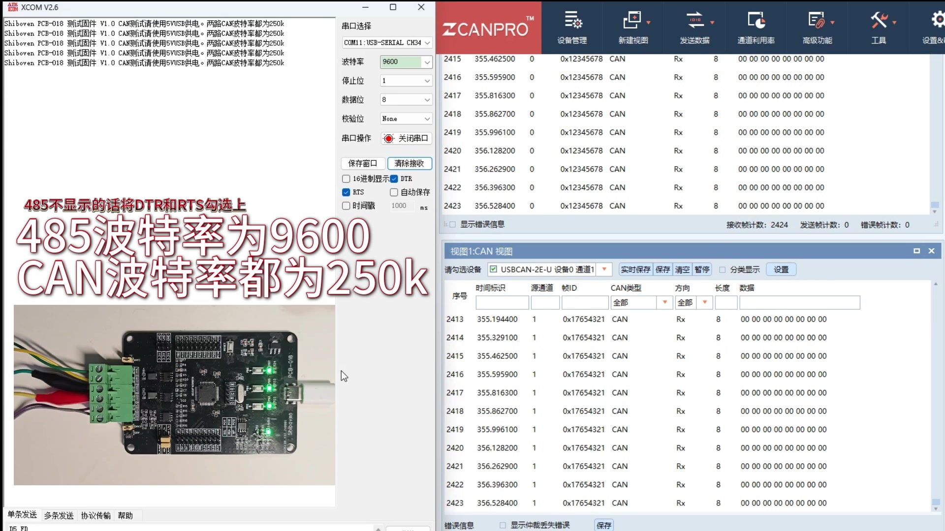Uncheck the RTS checkbox
Image resolution: width=945 pixels, height=531 pixels.
tap(346, 192)
